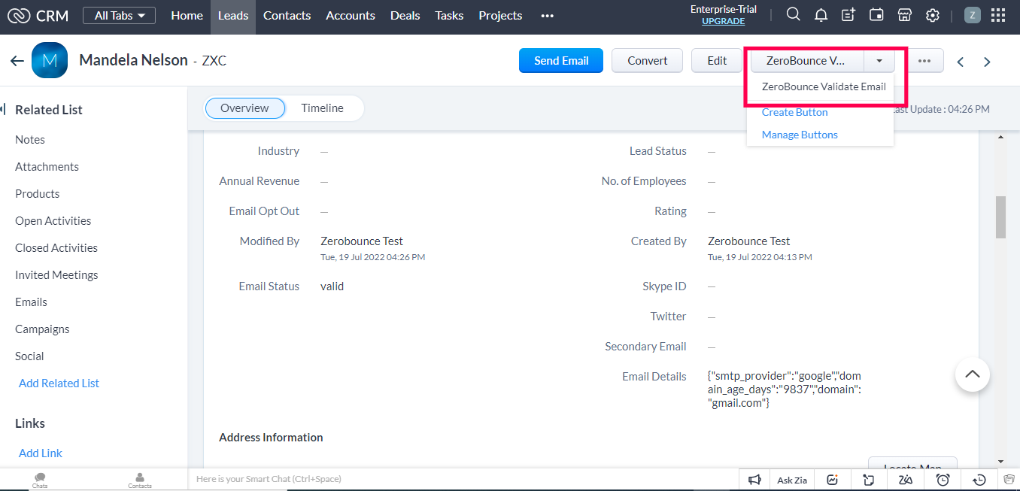Open Open Activities in Related List
Viewport: 1020px width, 491px height.
coord(53,221)
